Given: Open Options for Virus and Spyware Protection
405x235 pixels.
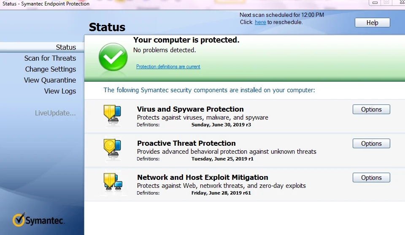Looking at the screenshot, I should coord(371,109).
